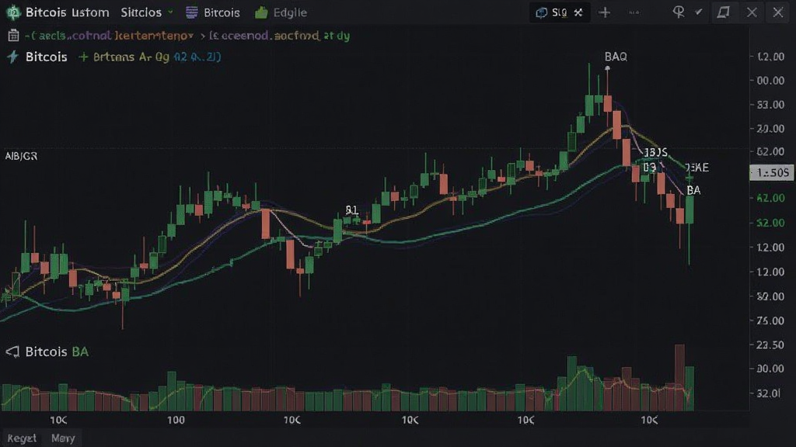Click the 81 annotation on the chart
This screenshot has width=796, height=447.
click(352, 210)
